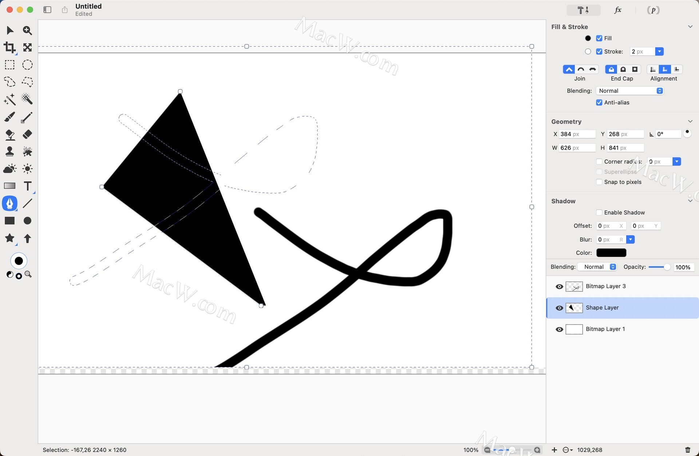This screenshot has width=699, height=456.
Task: Open the Stroke width dropdown arrow
Action: point(659,51)
